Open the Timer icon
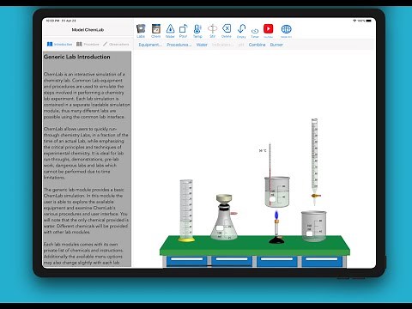This screenshot has width=412, height=309. click(x=255, y=33)
